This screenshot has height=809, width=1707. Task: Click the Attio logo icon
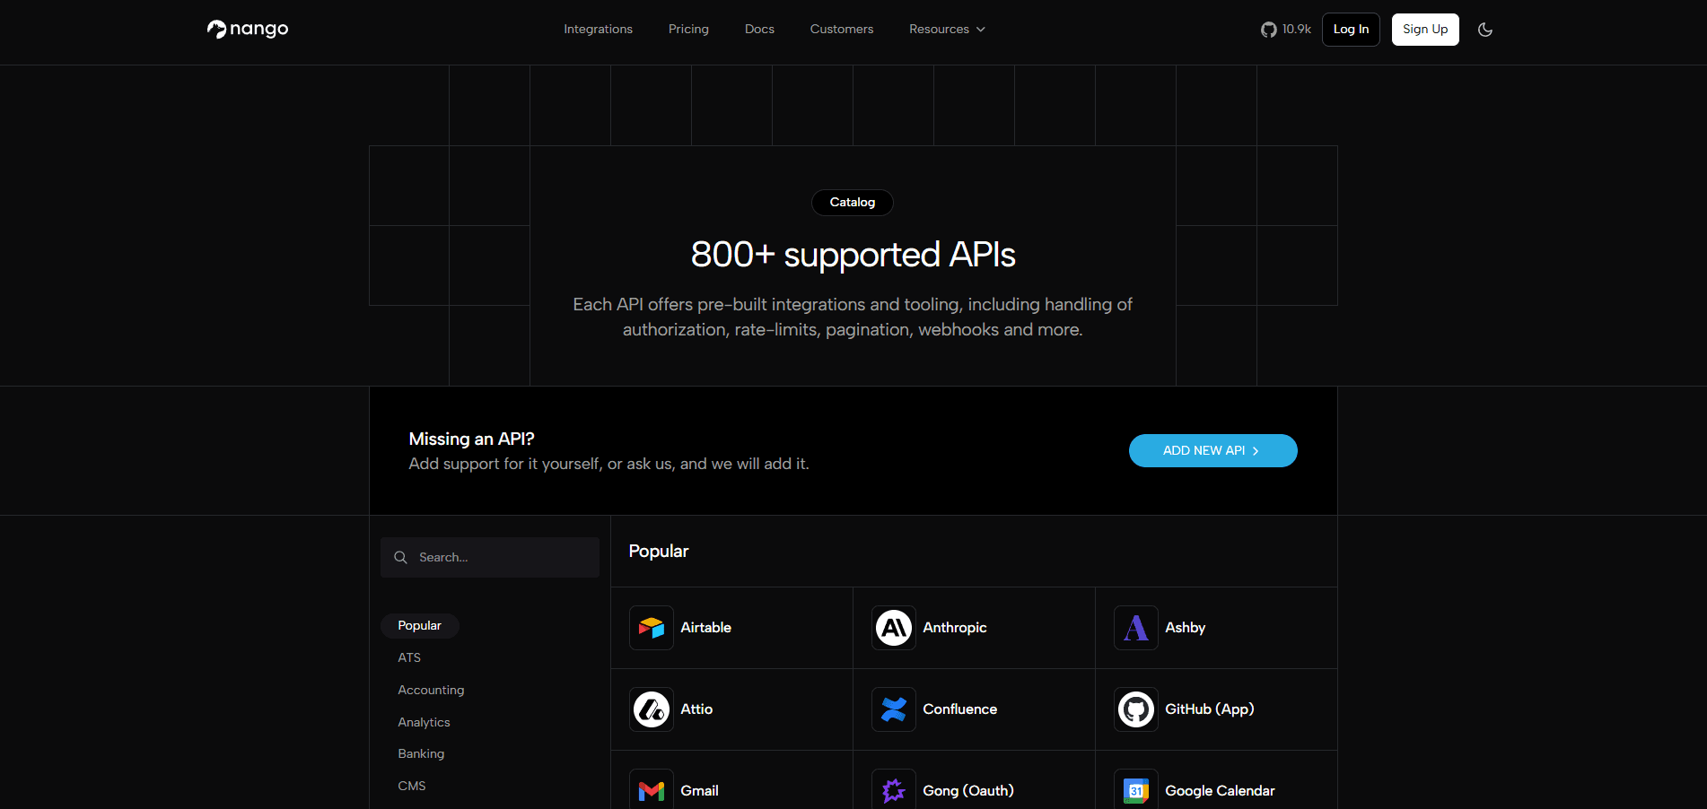652,709
